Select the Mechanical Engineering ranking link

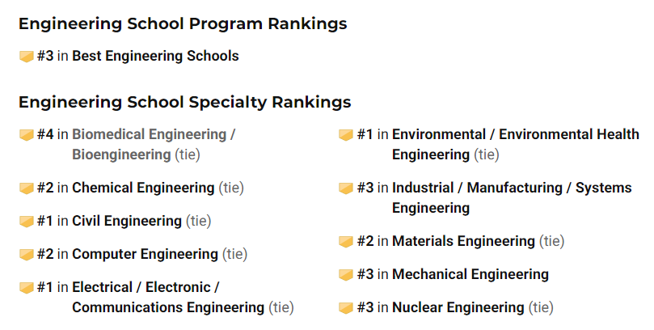pos(470,275)
